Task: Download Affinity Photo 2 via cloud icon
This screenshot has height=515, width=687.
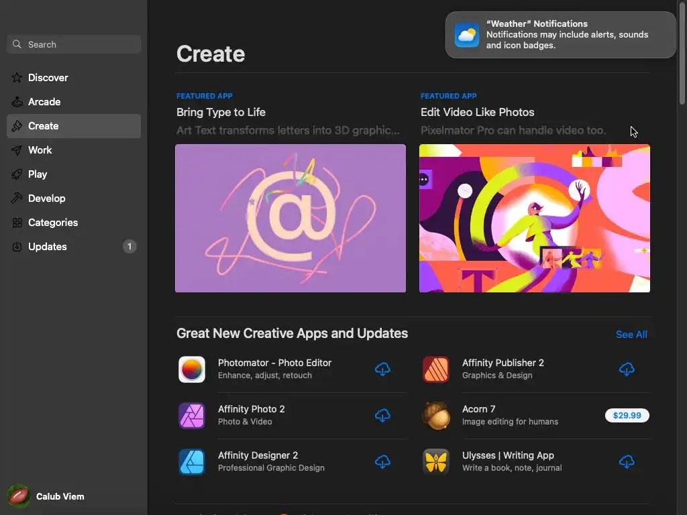Action: 382,416
